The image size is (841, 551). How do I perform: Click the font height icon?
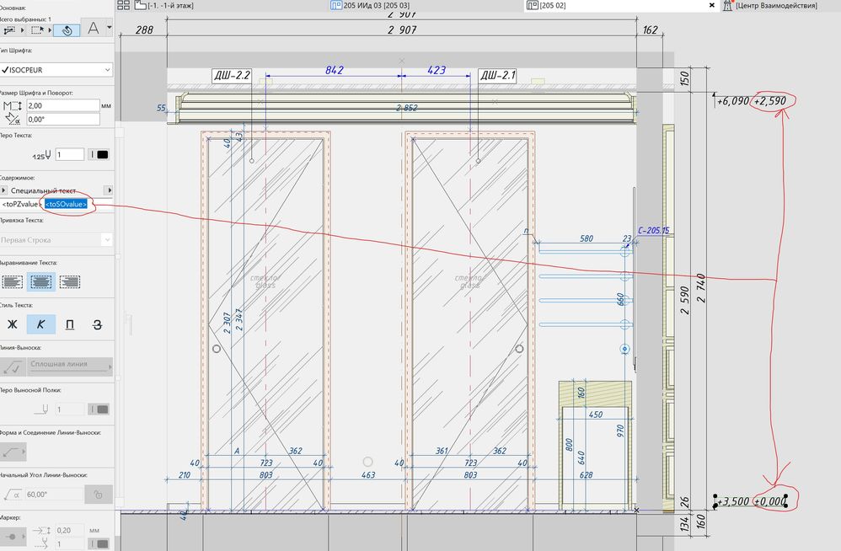[12, 105]
